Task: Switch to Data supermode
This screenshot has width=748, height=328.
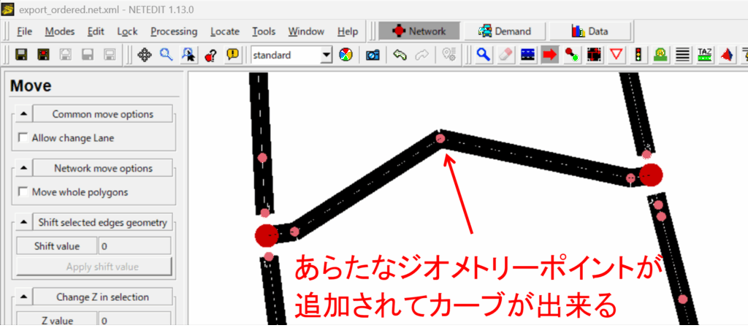Action: (x=590, y=31)
